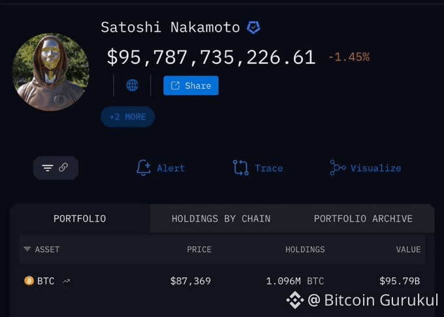The height and width of the screenshot is (317, 444).
Task: Click the chain link icon
Action: 63,167
